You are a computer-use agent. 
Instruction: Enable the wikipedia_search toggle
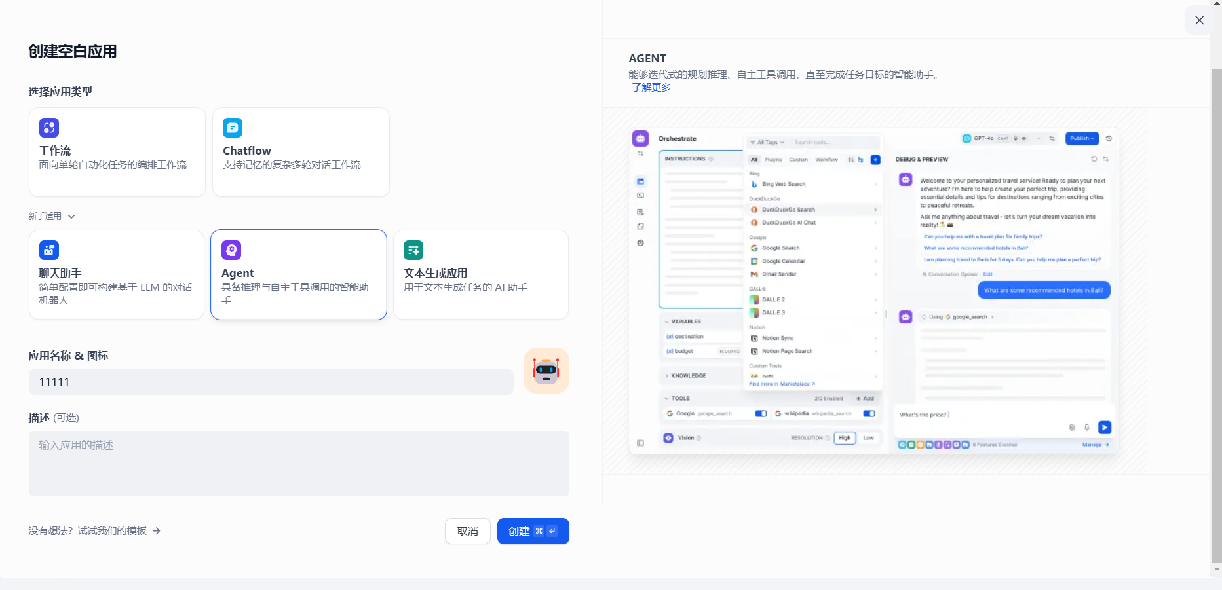tap(869, 413)
